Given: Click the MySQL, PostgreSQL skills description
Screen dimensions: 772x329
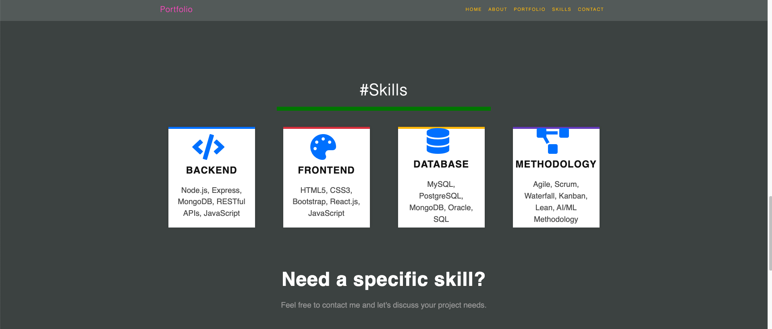Looking at the screenshot, I should click(x=441, y=202).
